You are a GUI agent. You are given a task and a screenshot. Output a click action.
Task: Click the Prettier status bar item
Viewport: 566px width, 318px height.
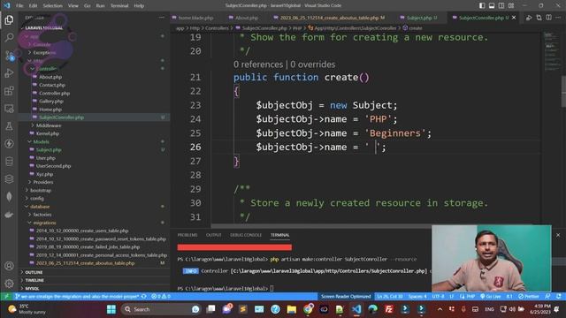529,297
